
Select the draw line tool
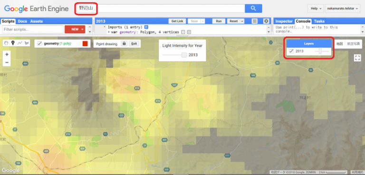point(20,43)
